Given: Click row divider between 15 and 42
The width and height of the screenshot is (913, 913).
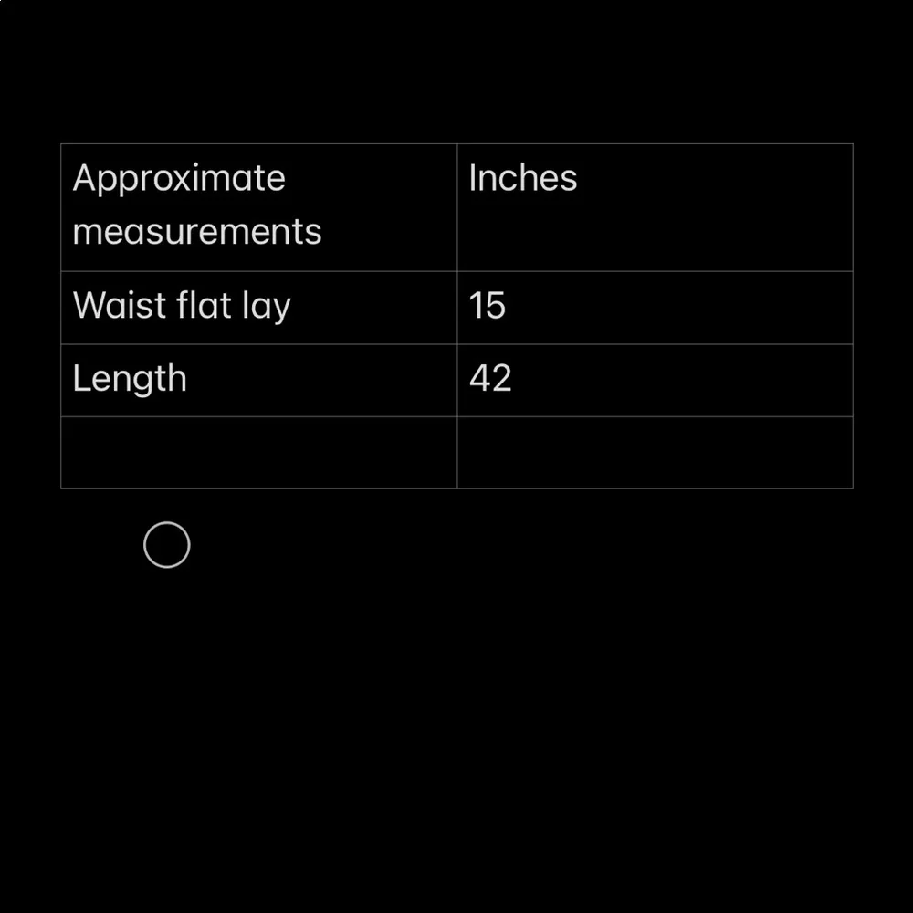Looking at the screenshot, I should tap(655, 344).
